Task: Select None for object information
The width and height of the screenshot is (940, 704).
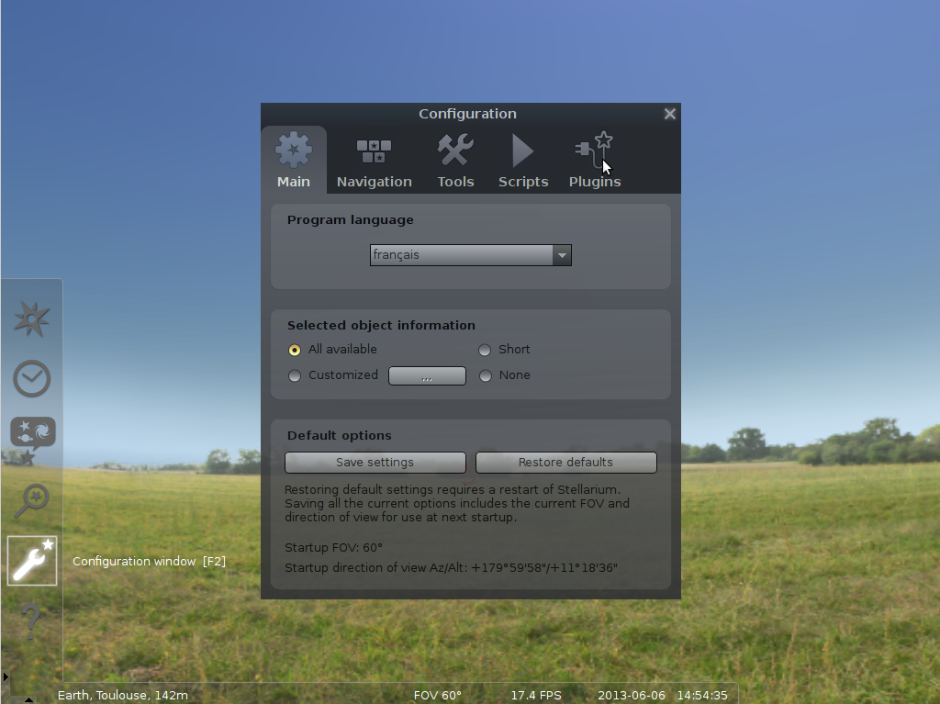Action: tap(485, 375)
